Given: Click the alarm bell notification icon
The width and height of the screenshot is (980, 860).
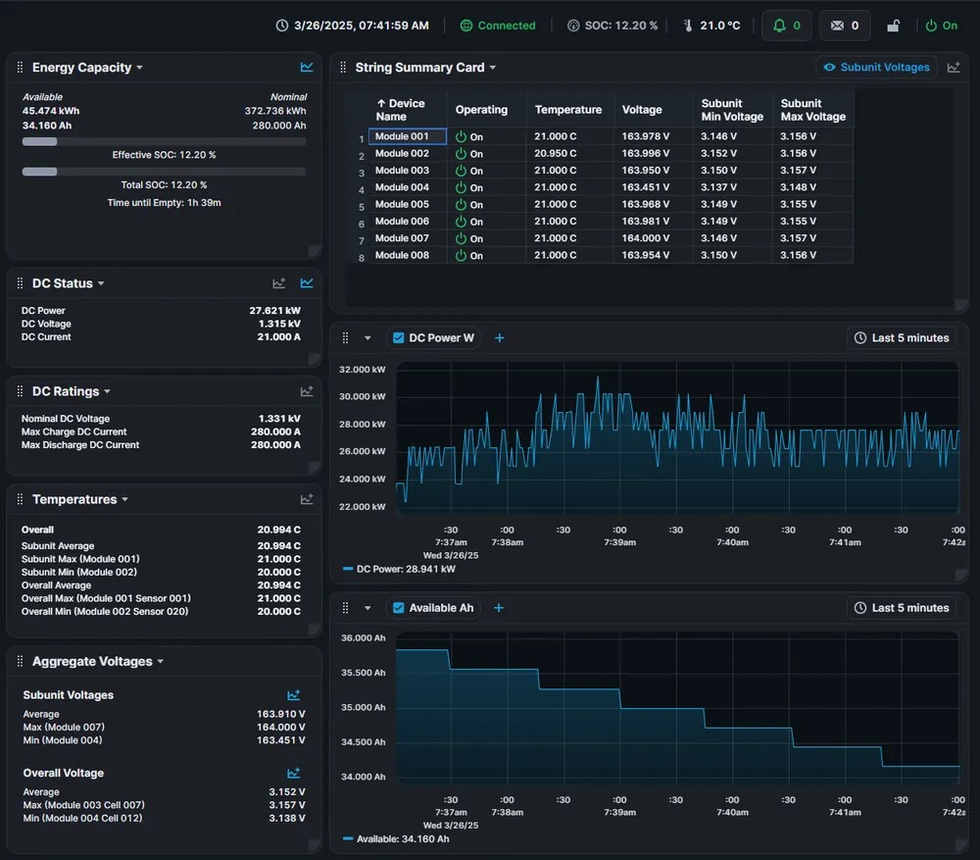Looking at the screenshot, I should pyautogui.click(x=779, y=25).
